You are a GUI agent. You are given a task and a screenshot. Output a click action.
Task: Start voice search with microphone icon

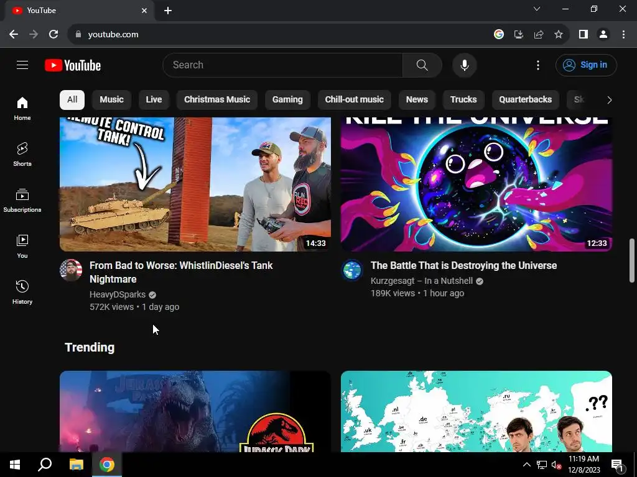click(x=464, y=65)
